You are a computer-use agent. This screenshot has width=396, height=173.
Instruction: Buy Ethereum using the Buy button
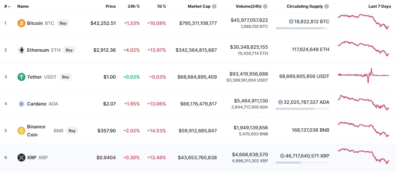(69, 50)
